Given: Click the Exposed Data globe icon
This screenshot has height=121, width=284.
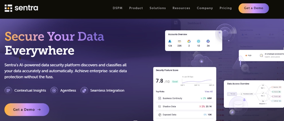Looking at the screenshot, I should click(160, 115).
